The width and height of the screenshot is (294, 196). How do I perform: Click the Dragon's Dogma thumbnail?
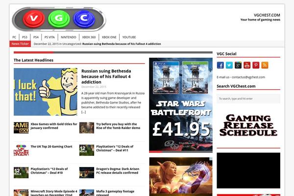coord(87,172)
